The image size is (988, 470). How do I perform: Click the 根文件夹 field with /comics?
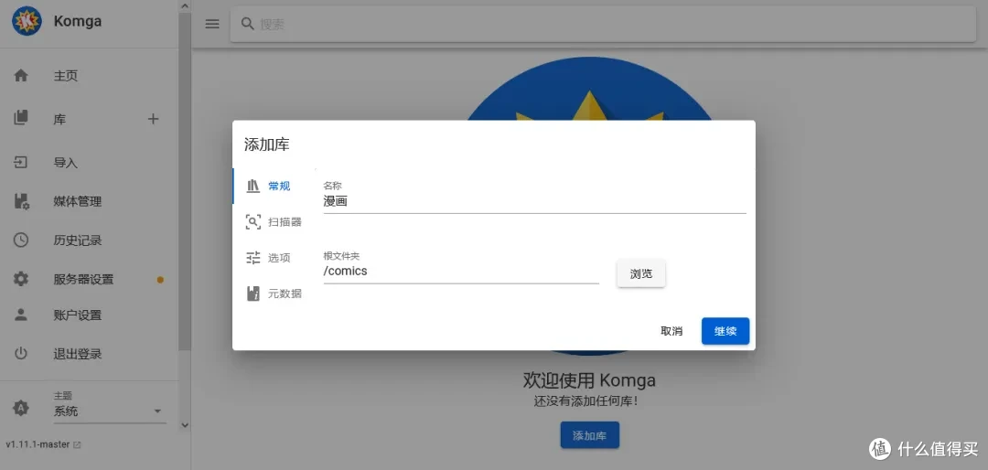point(460,272)
